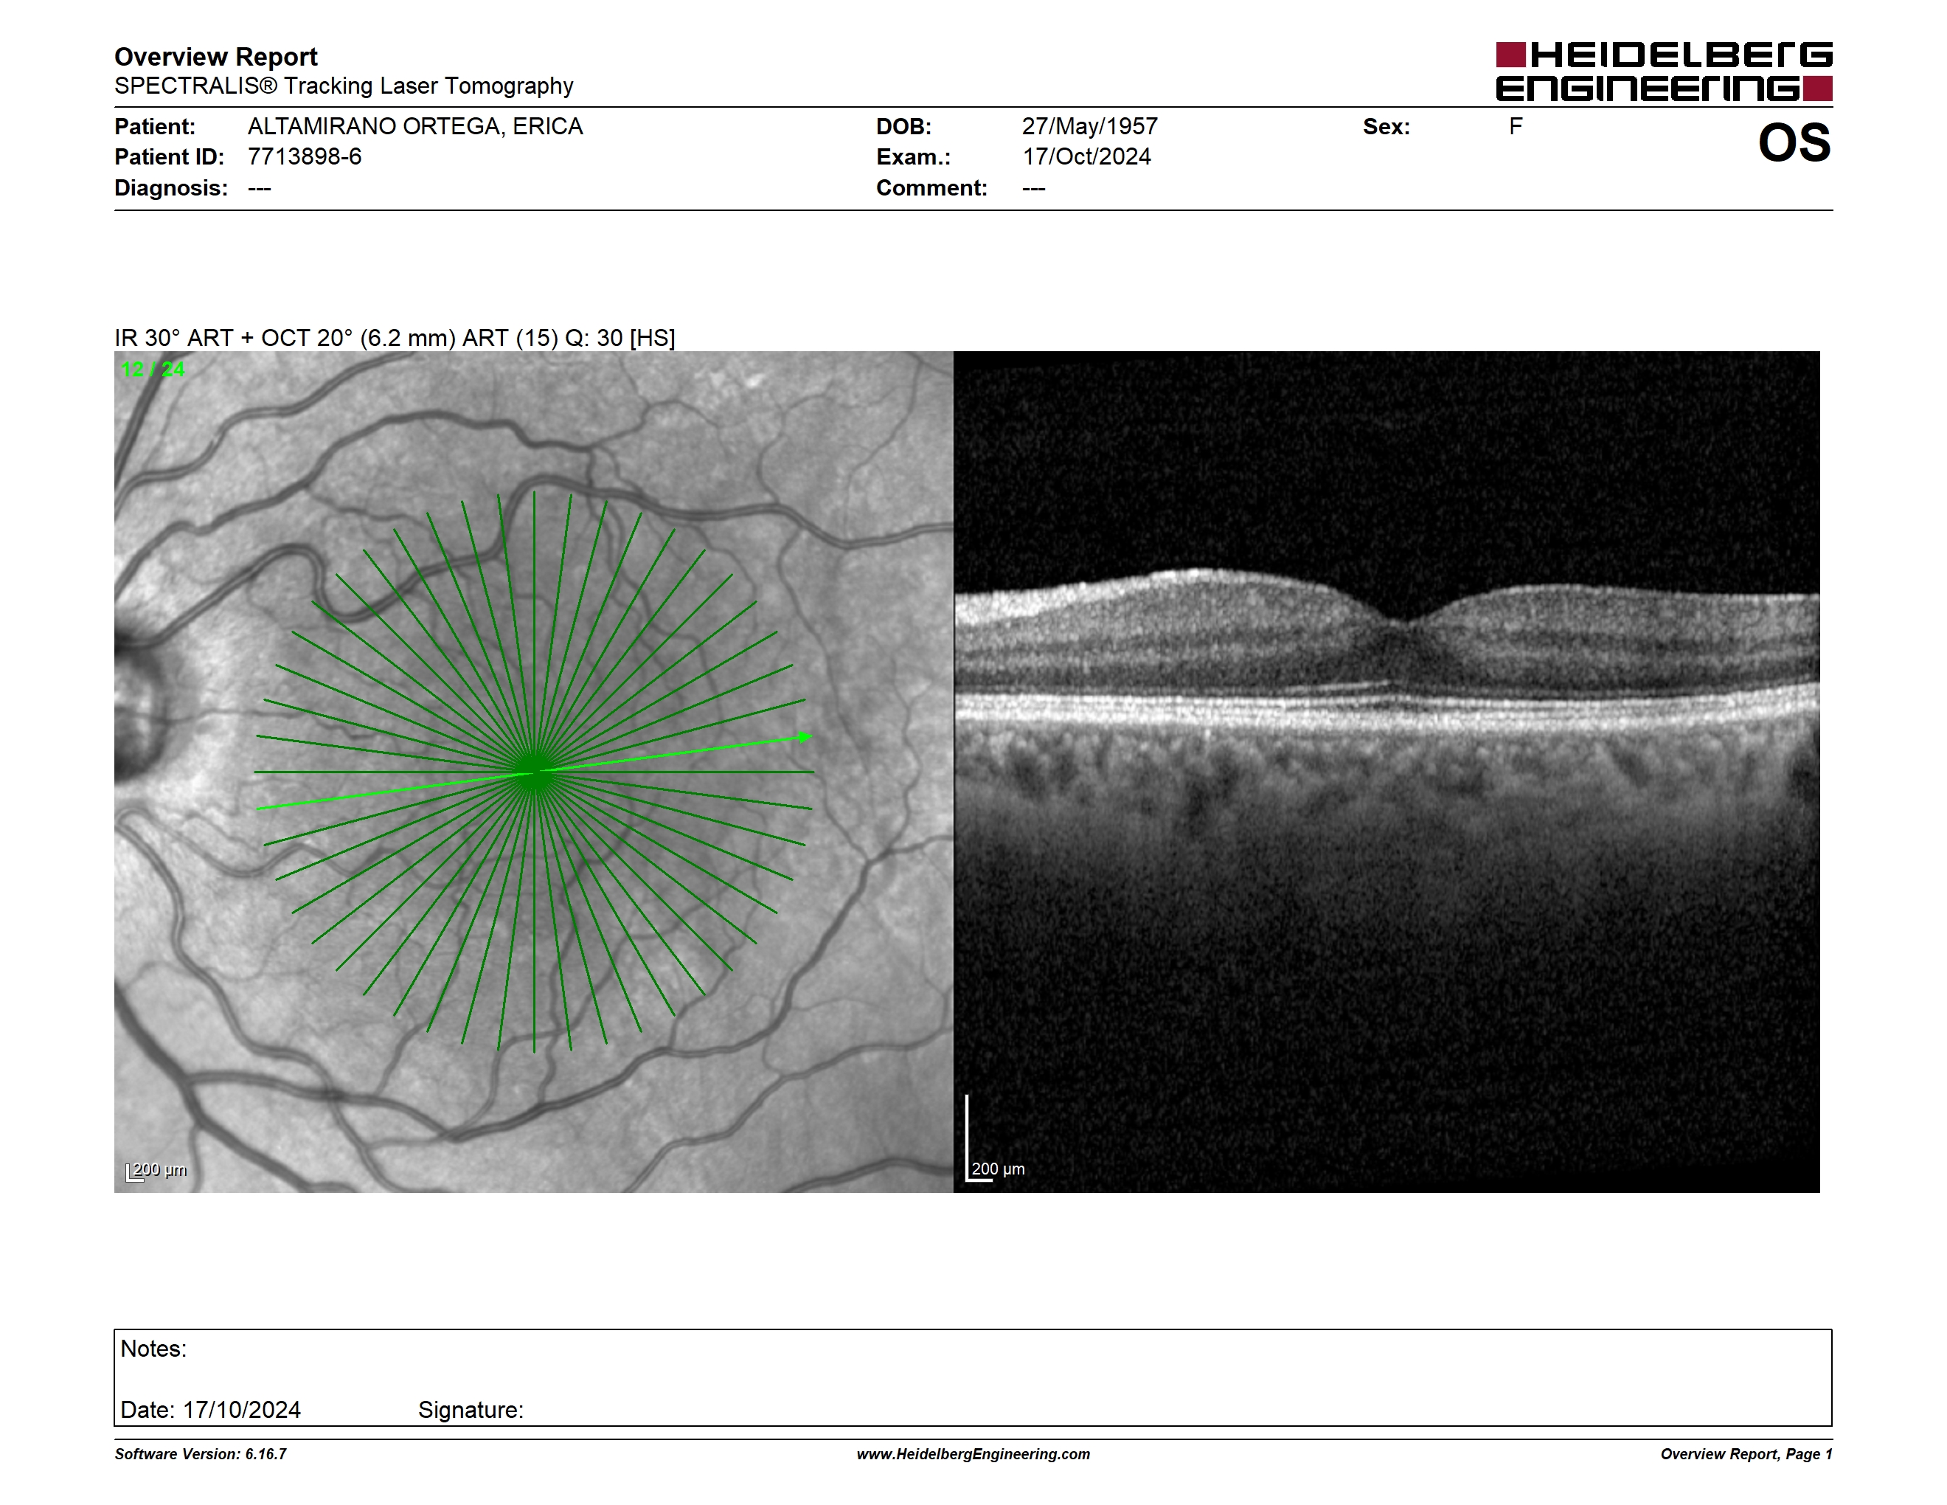This screenshot has width=1947, height=1505.
Task: Open the www.HeidelbergEngineering.com link
Action: click(974, 1454)
